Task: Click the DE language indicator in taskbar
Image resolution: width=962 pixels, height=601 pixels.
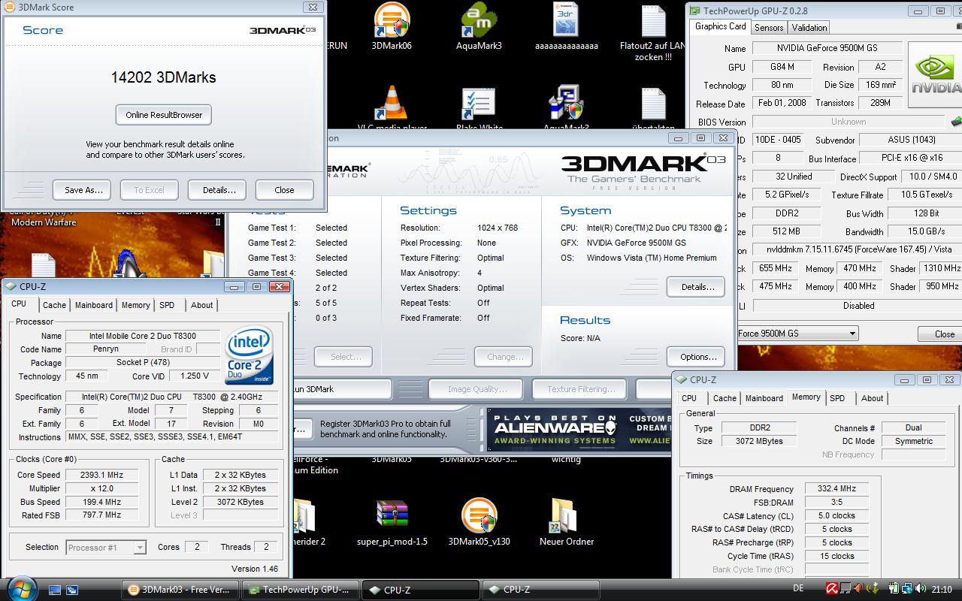Action: tap(798, 589)
